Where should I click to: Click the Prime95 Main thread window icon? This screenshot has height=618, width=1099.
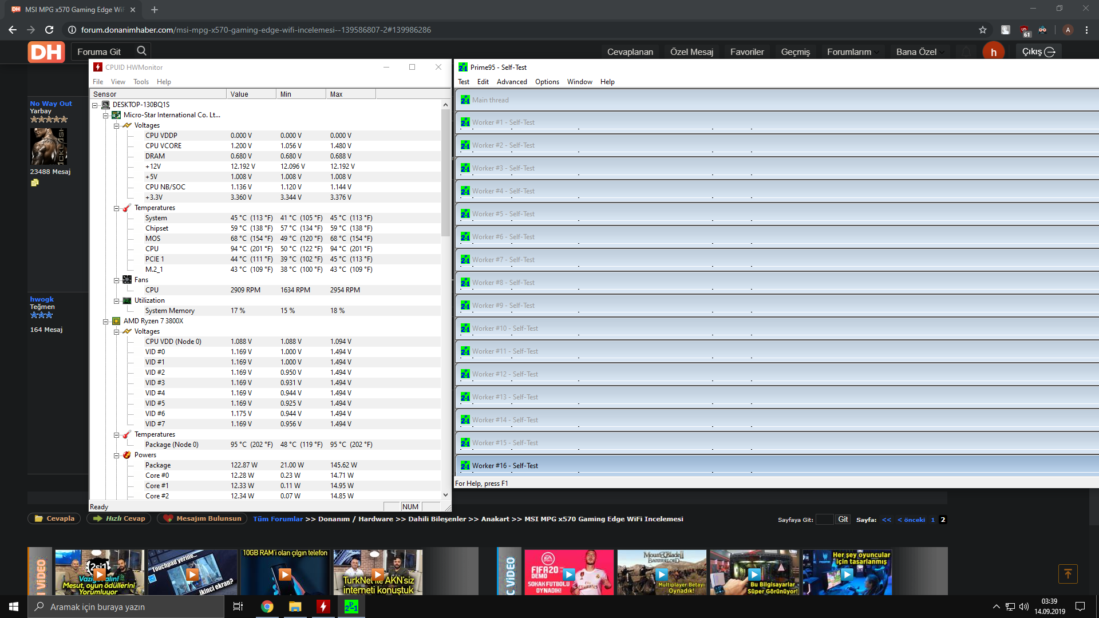pyautogui.click(x=465, y=100)
